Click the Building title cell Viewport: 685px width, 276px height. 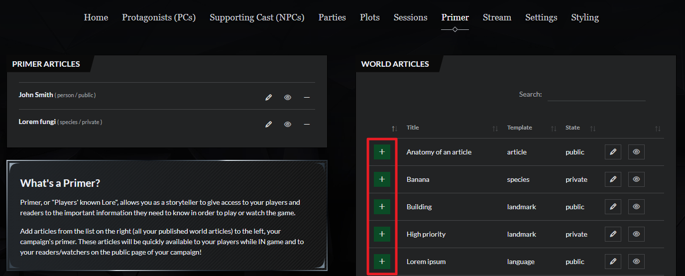pyautogui.click(x=419, y=207)
